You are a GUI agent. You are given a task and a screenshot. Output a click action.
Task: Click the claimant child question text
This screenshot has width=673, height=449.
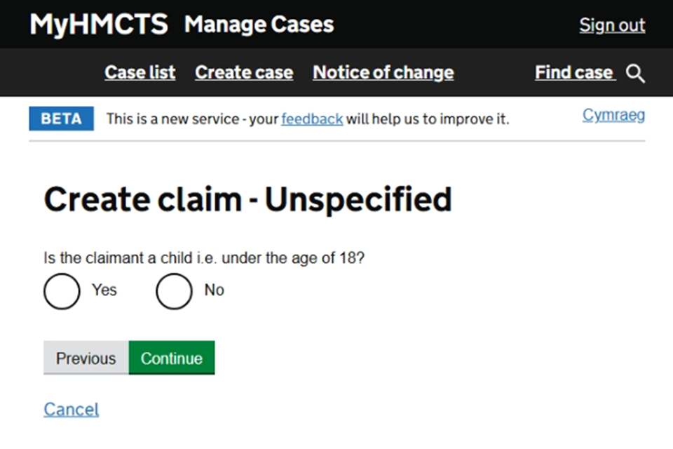click(x=204, y=257)
